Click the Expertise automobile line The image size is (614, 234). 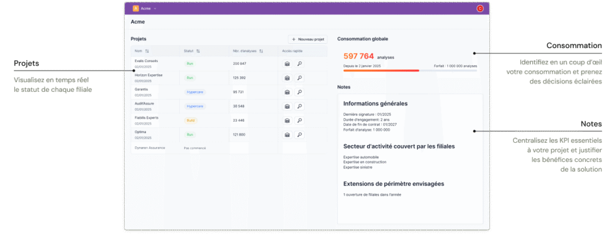click(361, 157)
